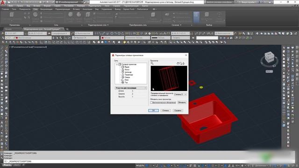299x168 pixels.
Task: Click the Примитивы panel dialog launcher arrow
Action: point(30,25)
